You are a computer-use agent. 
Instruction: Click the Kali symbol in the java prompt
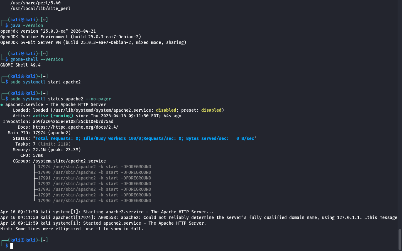[23, 20]
